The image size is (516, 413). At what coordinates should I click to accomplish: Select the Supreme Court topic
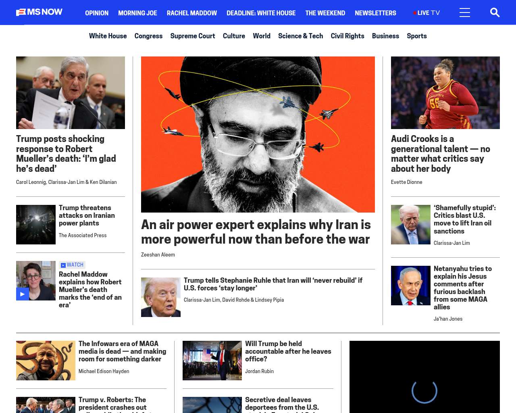(193, 36)
